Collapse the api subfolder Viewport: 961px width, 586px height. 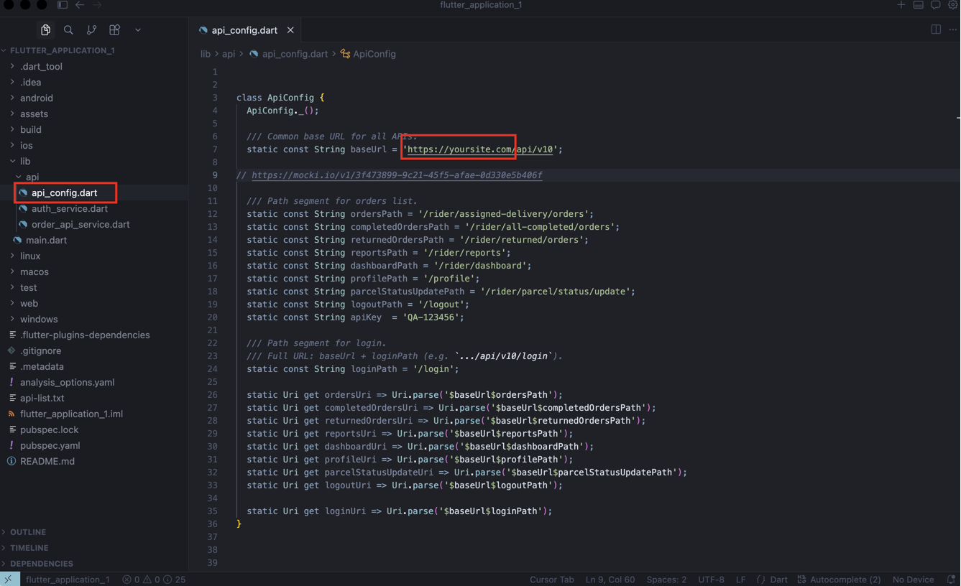[x=32, y=177]
